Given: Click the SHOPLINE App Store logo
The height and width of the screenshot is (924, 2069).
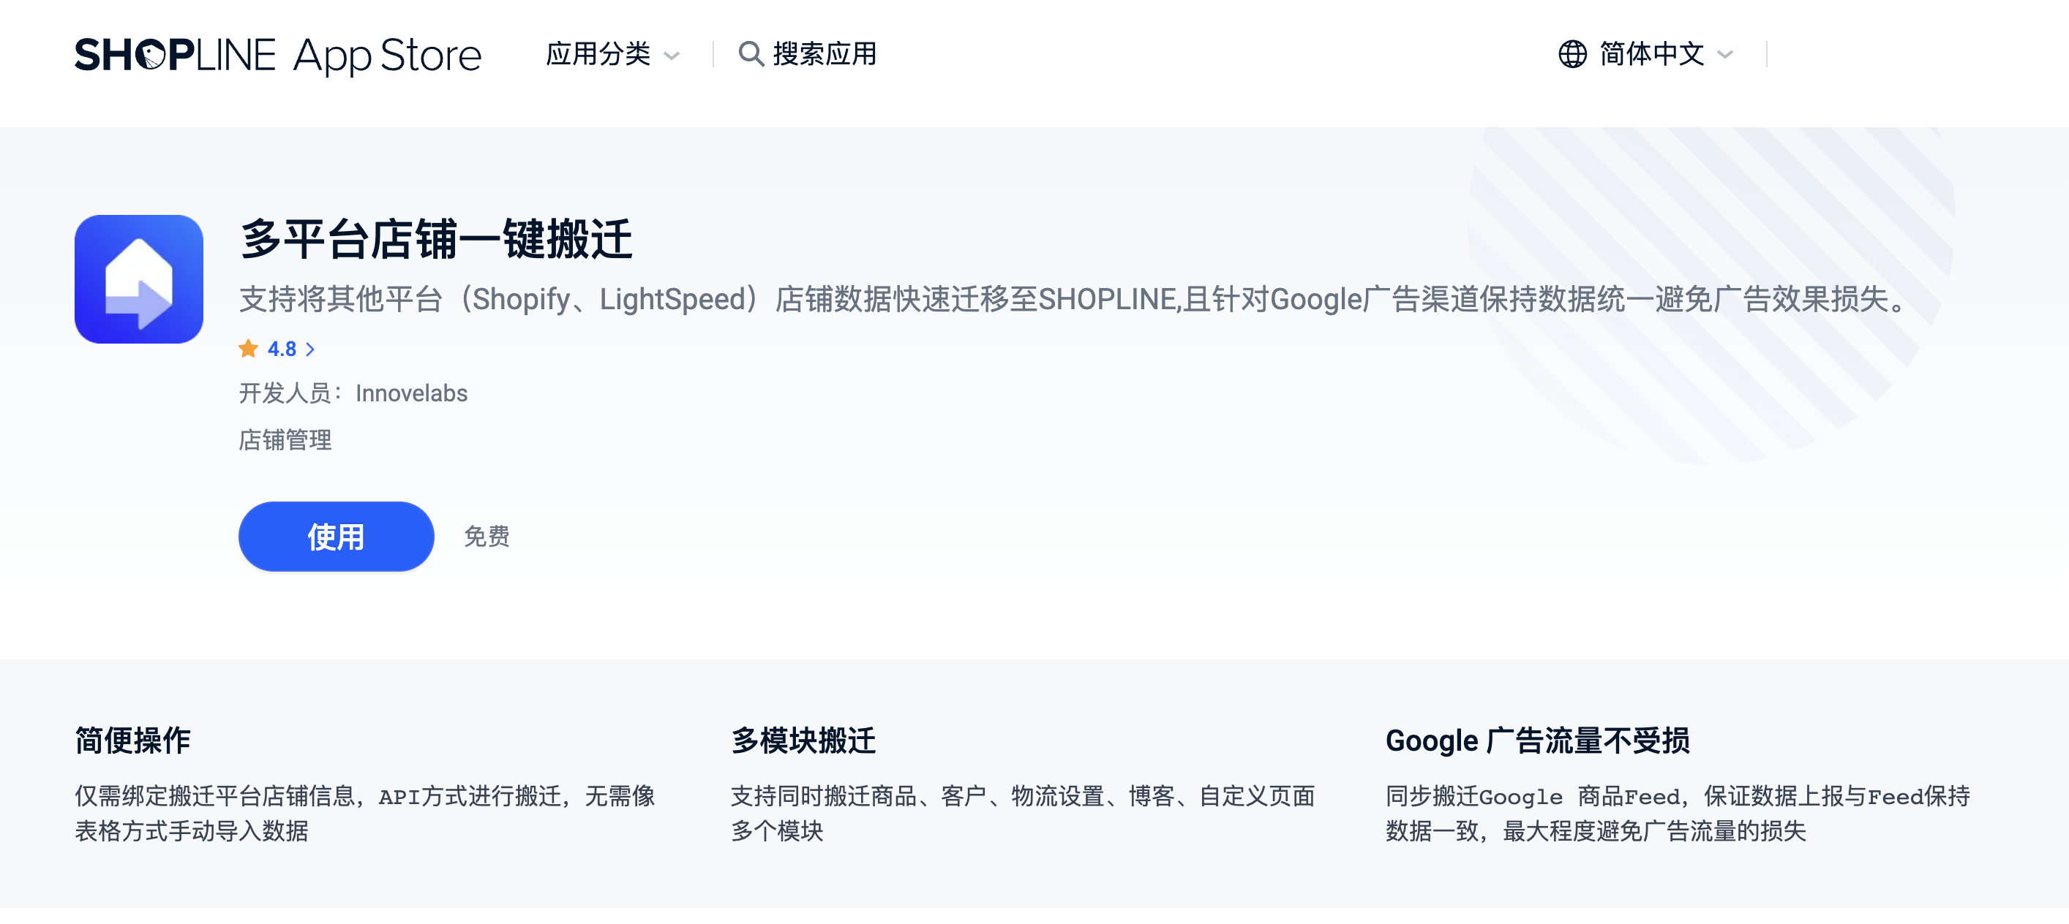Looking at the screenshot, I should coord(277,56).
